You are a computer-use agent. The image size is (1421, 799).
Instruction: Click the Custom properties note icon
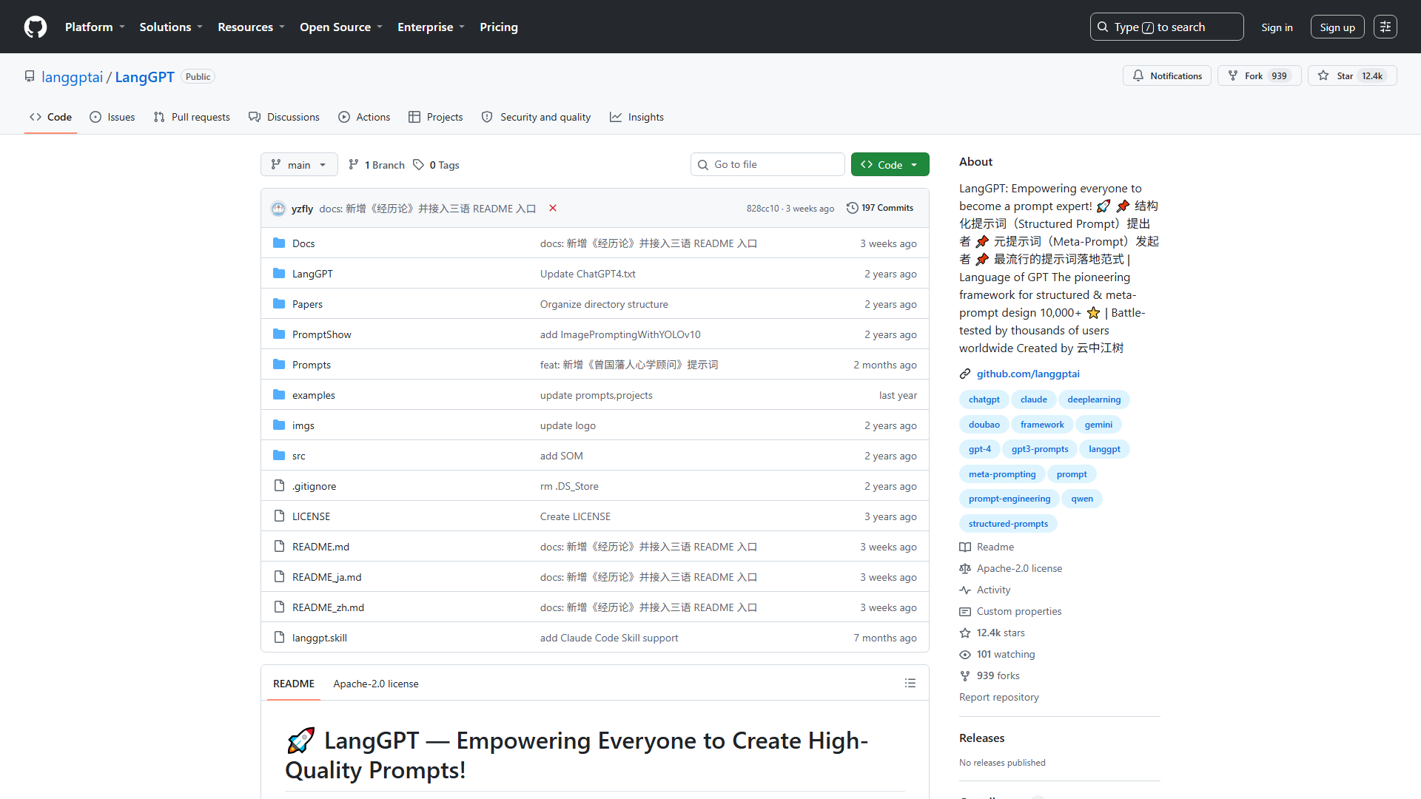click(x=965, y=611)
